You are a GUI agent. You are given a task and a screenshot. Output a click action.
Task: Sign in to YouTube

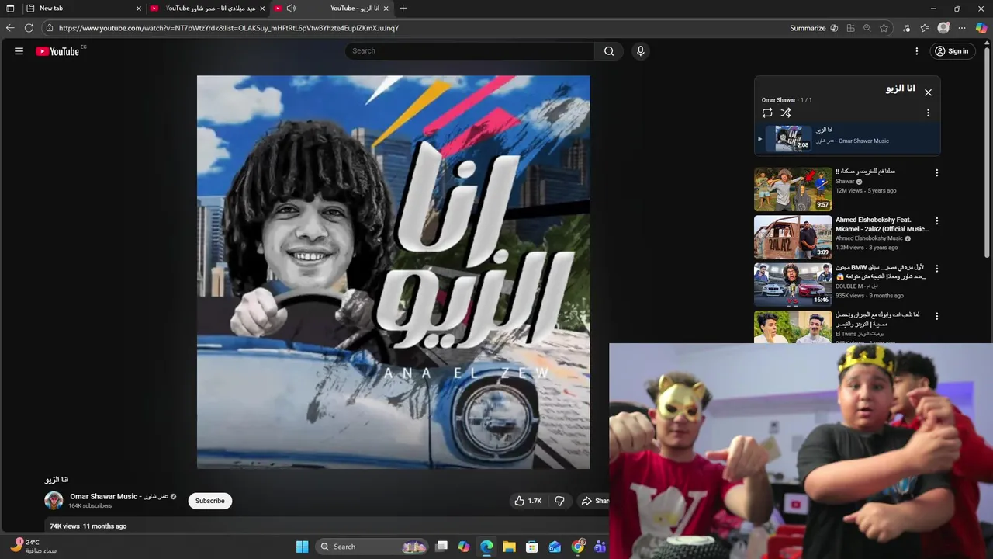pyautogui.click(x=952, y=51)
